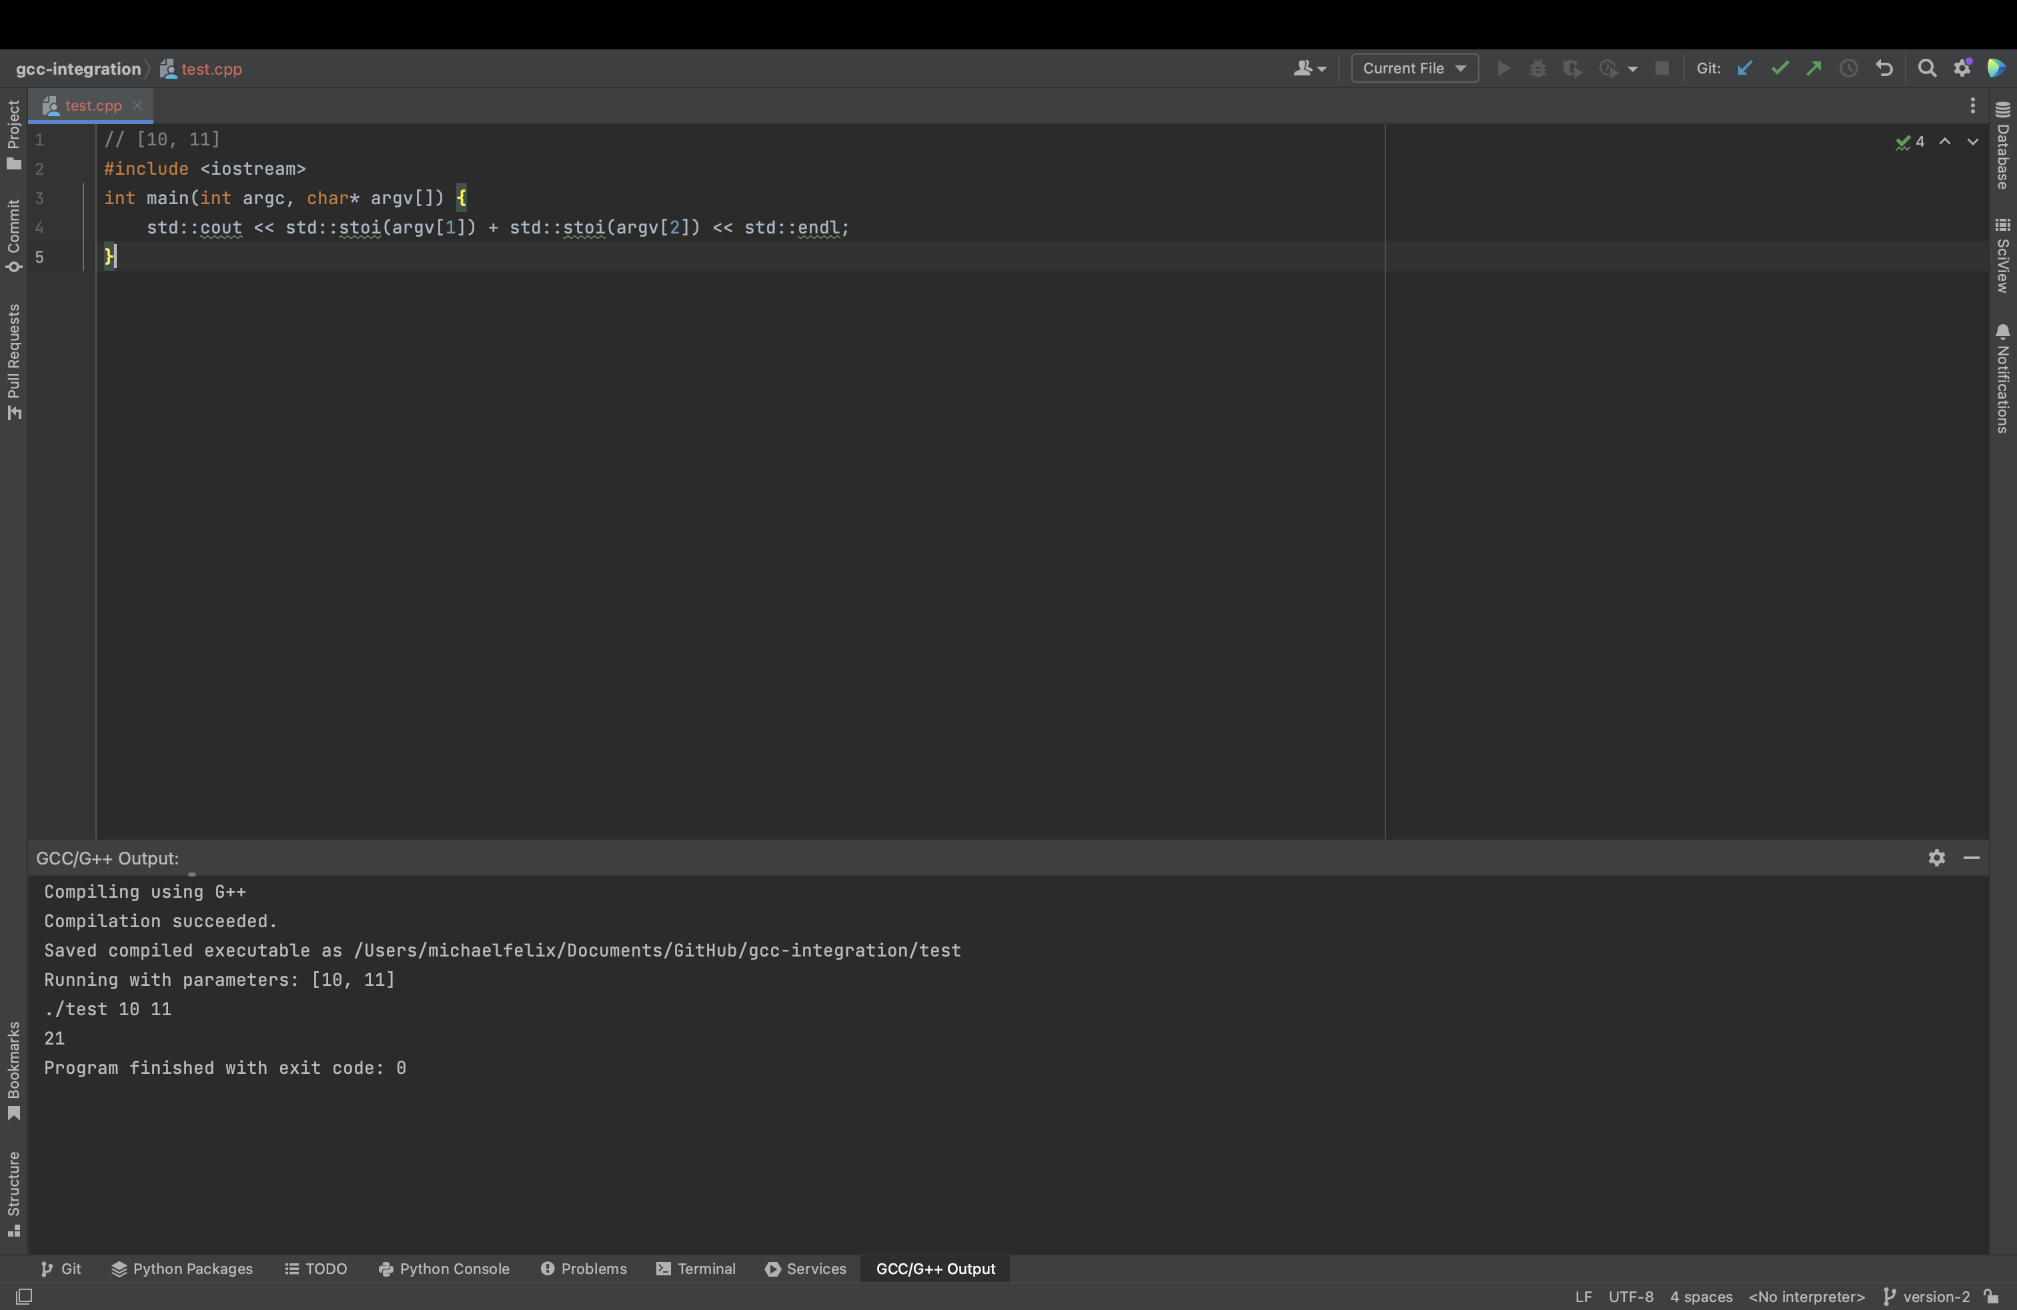Open the Bookmarks tool window
The width and height of the screenshot is (2017, 1310).
(x=13, y=1071)
